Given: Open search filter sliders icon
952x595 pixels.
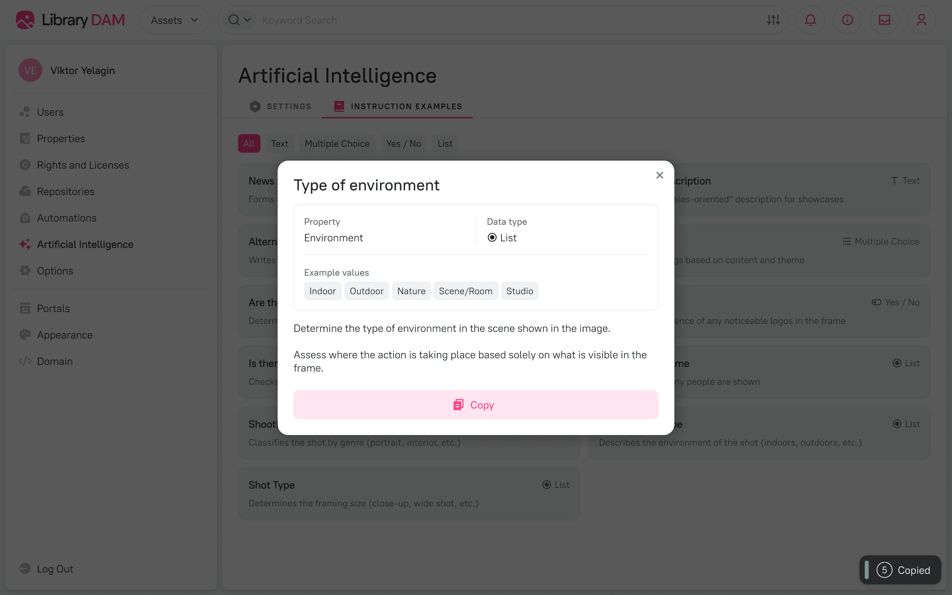Looking at the screenshot, I should 773,20.
